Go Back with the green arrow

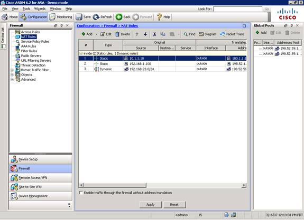[x=123, y=17]
